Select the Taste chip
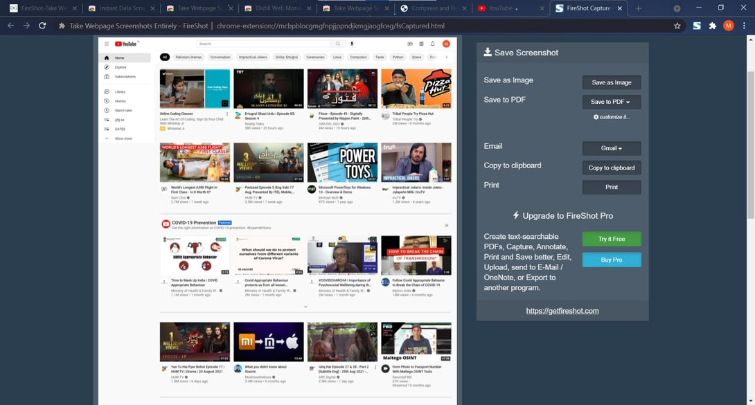This screenshot has width=755, height=405. click(380, 57)
